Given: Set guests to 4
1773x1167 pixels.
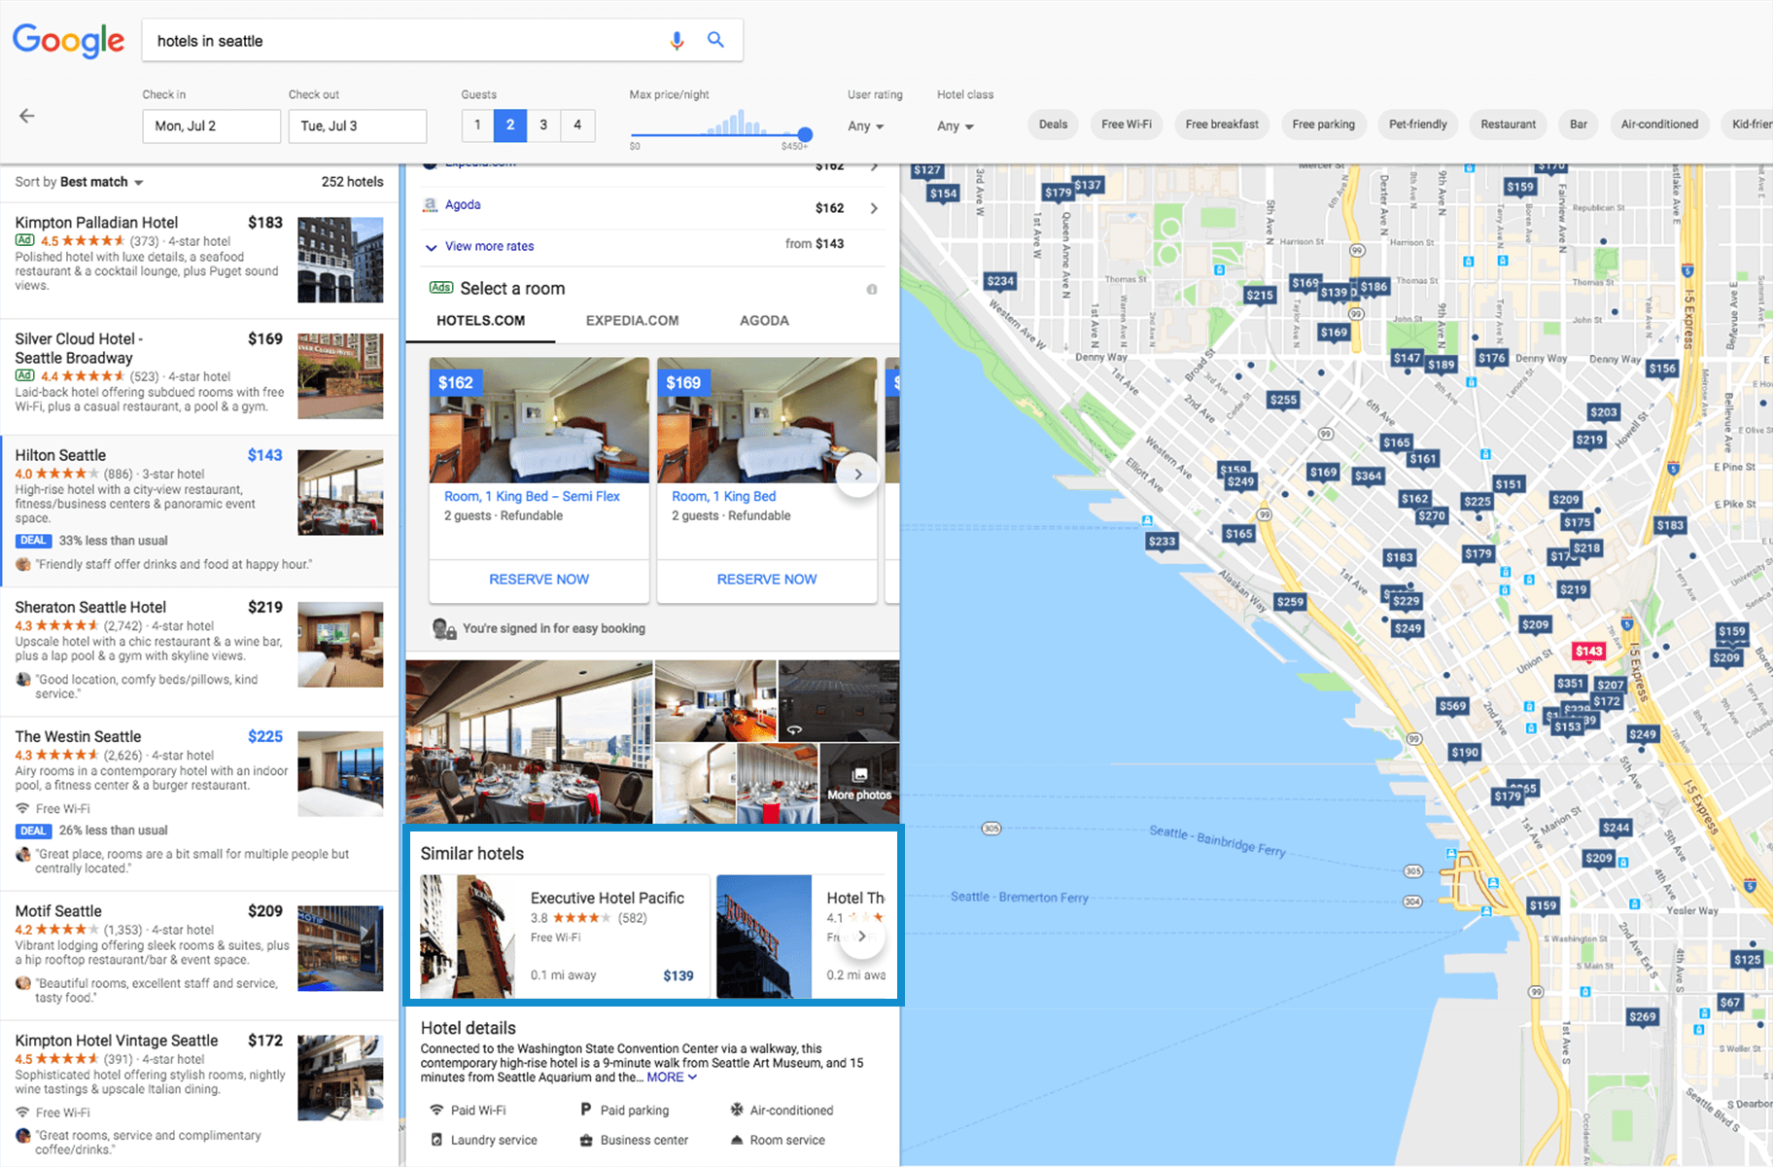Looking at the screenshot, I should pos(577,125).
